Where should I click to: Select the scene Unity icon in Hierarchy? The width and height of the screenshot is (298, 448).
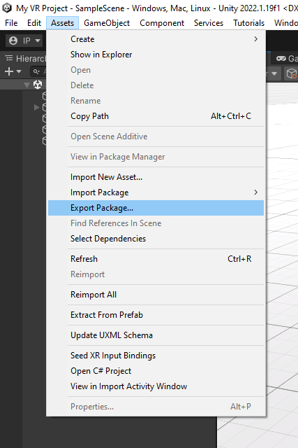[x=38, y=85]
